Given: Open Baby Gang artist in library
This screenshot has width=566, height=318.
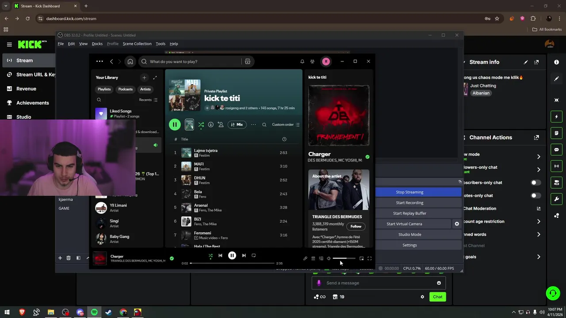Looking at the screenshot, I should click(x=127, y=239).
